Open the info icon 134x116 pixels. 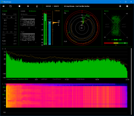[x=127, y=6]
